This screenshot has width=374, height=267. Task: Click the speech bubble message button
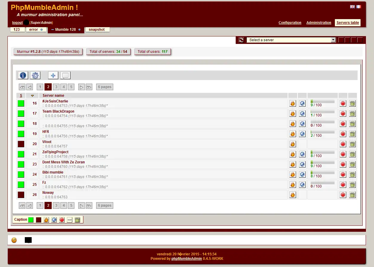coord(65,75)
